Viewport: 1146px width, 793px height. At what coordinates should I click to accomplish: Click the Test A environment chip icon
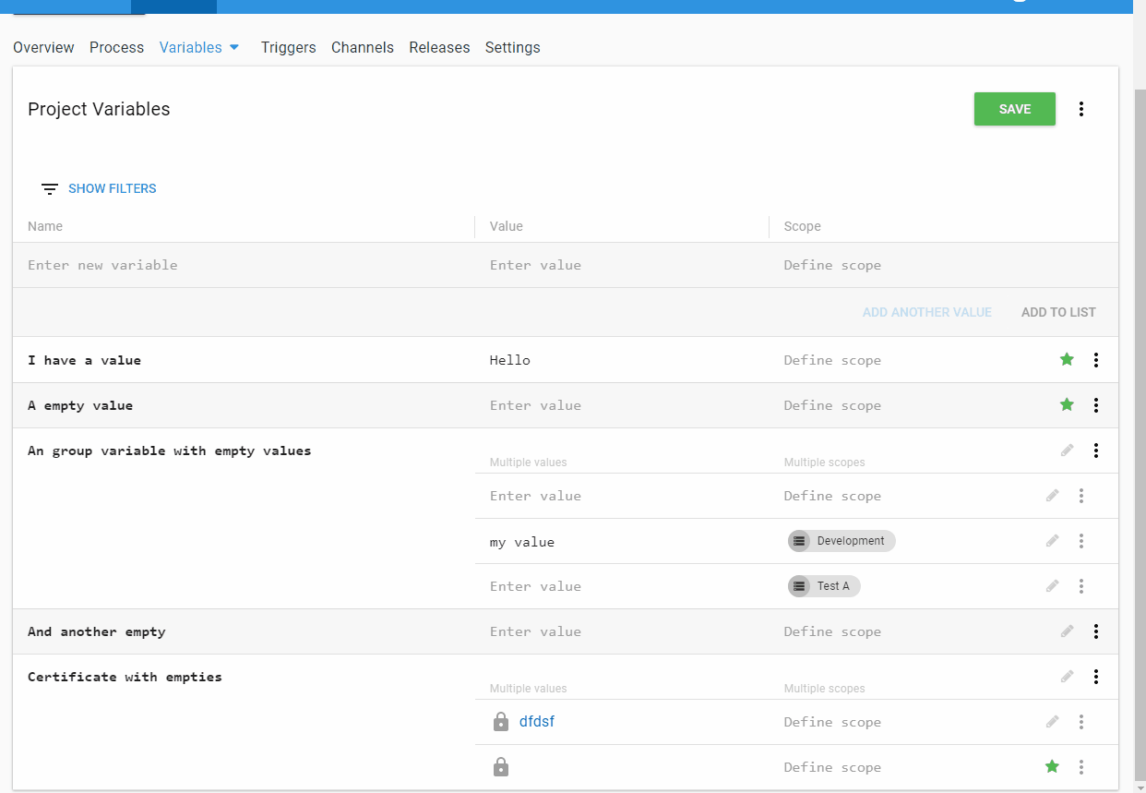click(800, 586)
